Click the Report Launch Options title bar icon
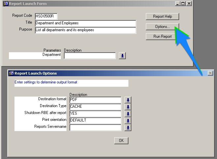Screen dimensions: 217x159 (11, 73)
